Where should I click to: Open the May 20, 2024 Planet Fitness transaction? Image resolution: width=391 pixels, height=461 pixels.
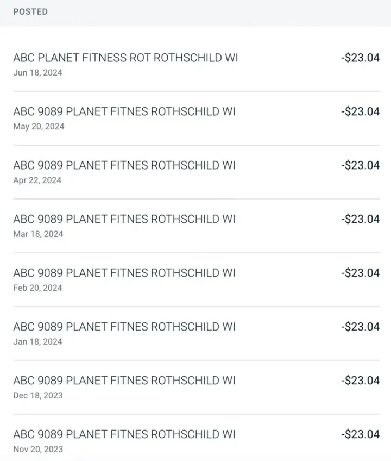[x=195, y=119]
